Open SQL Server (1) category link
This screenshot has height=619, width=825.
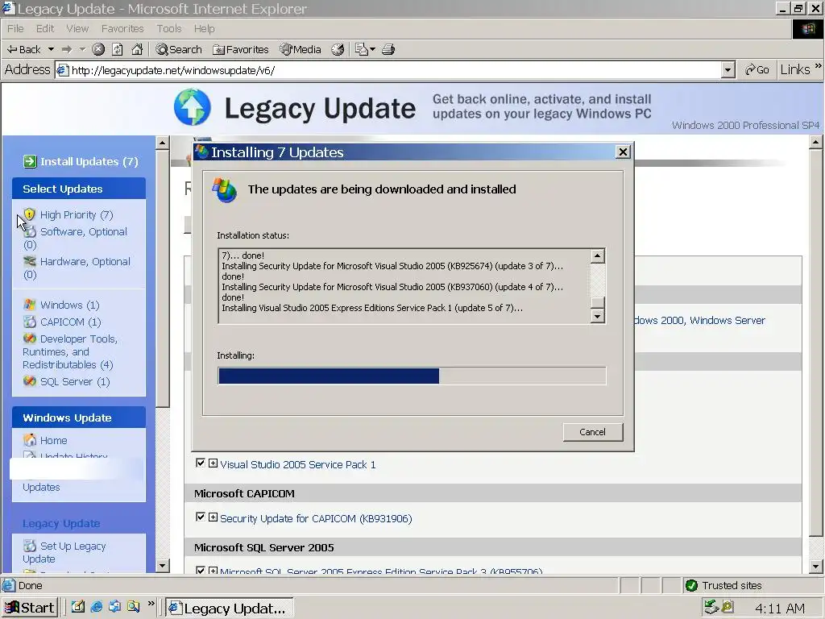75,381
